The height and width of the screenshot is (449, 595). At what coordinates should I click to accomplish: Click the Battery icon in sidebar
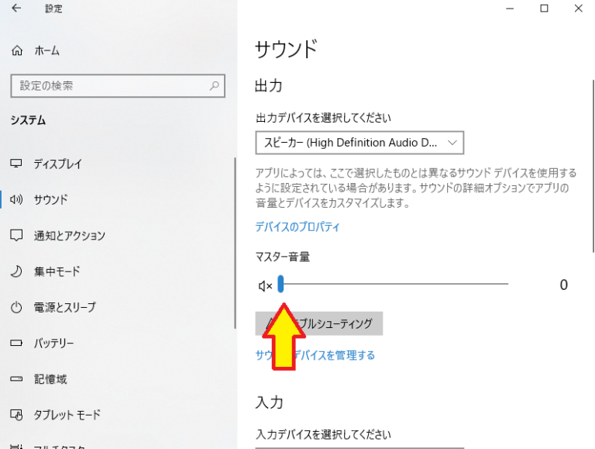click(x=16, y=343)
